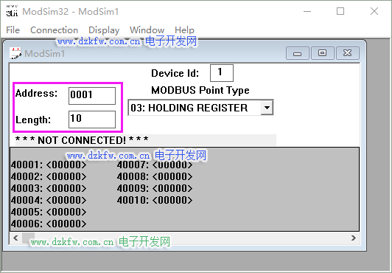Screen dimensions: 392x273
Task: Open the Display menu
Action: [x=104, y=30]
